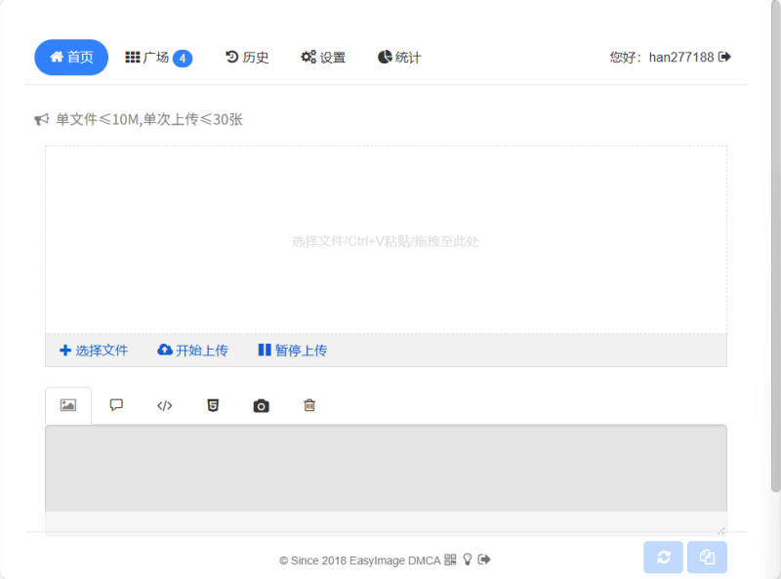View the 统计 statistics page
Viewport: 781px width, 579px height.
tap(399, 58)
